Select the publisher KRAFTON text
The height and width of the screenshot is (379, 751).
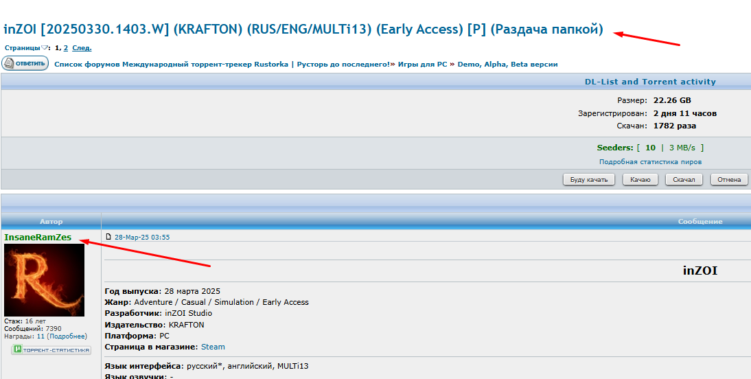(x=186, y=325)
